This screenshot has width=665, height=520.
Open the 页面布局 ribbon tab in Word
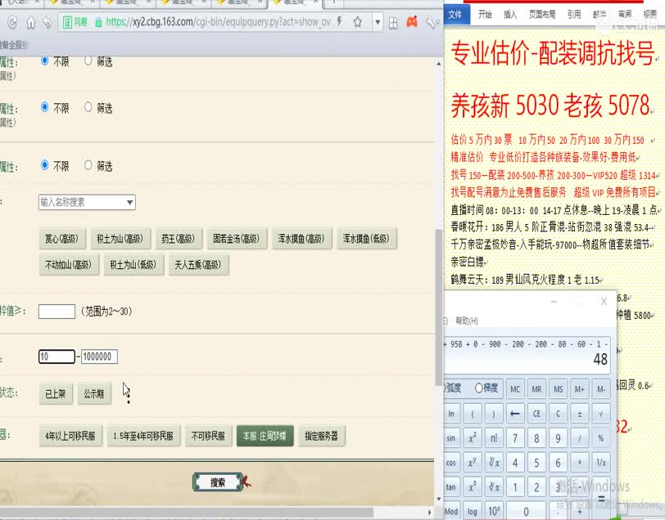pyautogui.click(x=542, y=15)
